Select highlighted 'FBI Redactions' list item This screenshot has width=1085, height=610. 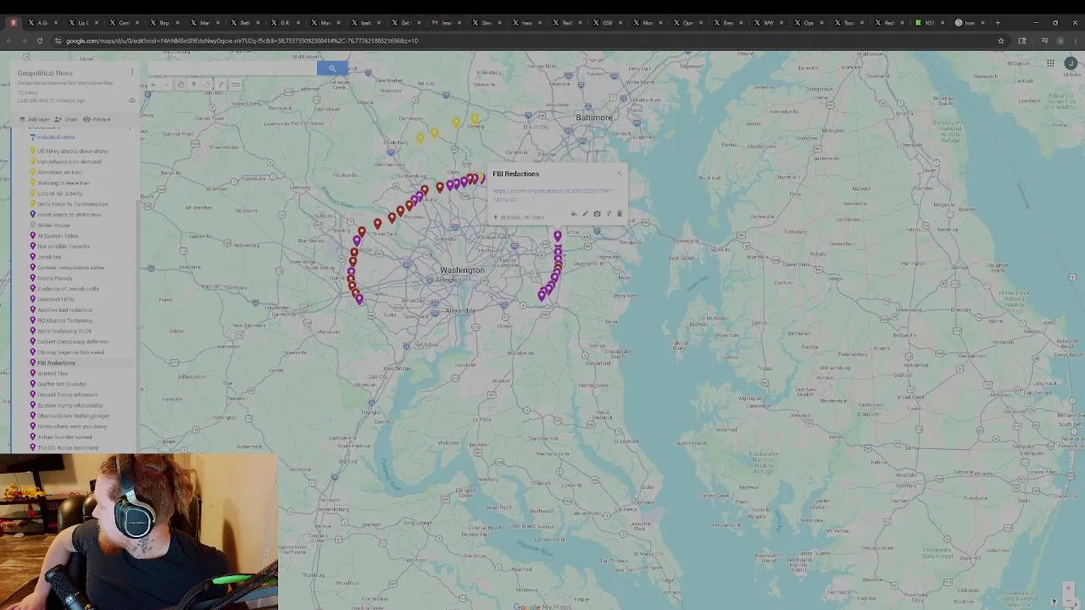(x=56, y=363)
